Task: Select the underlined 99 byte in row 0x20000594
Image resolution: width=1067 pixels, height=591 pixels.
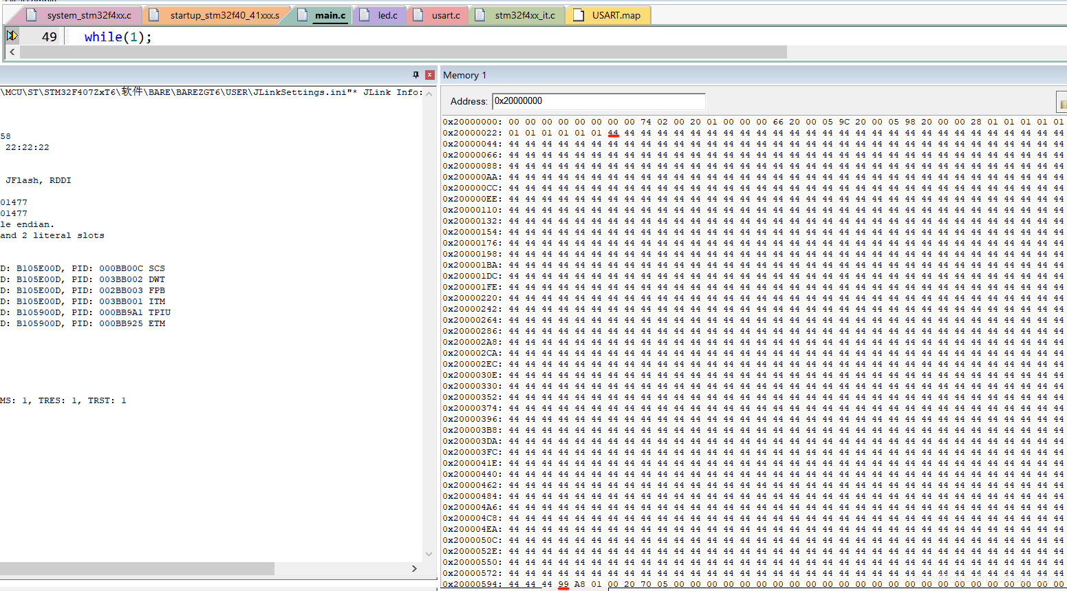Action: tap(563, 584)
